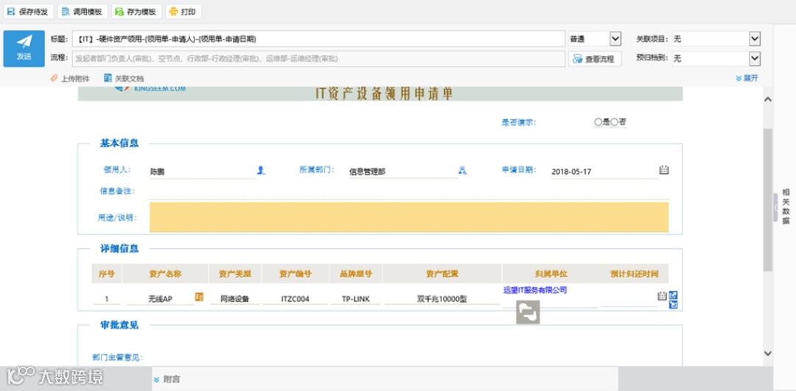Open the calendar icon for 预计归还时间
The height and width of the screenshot is (391, 796).
click(662, 296)
